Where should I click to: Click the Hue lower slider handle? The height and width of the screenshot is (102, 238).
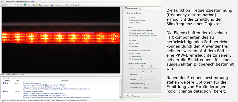(142, 68)
